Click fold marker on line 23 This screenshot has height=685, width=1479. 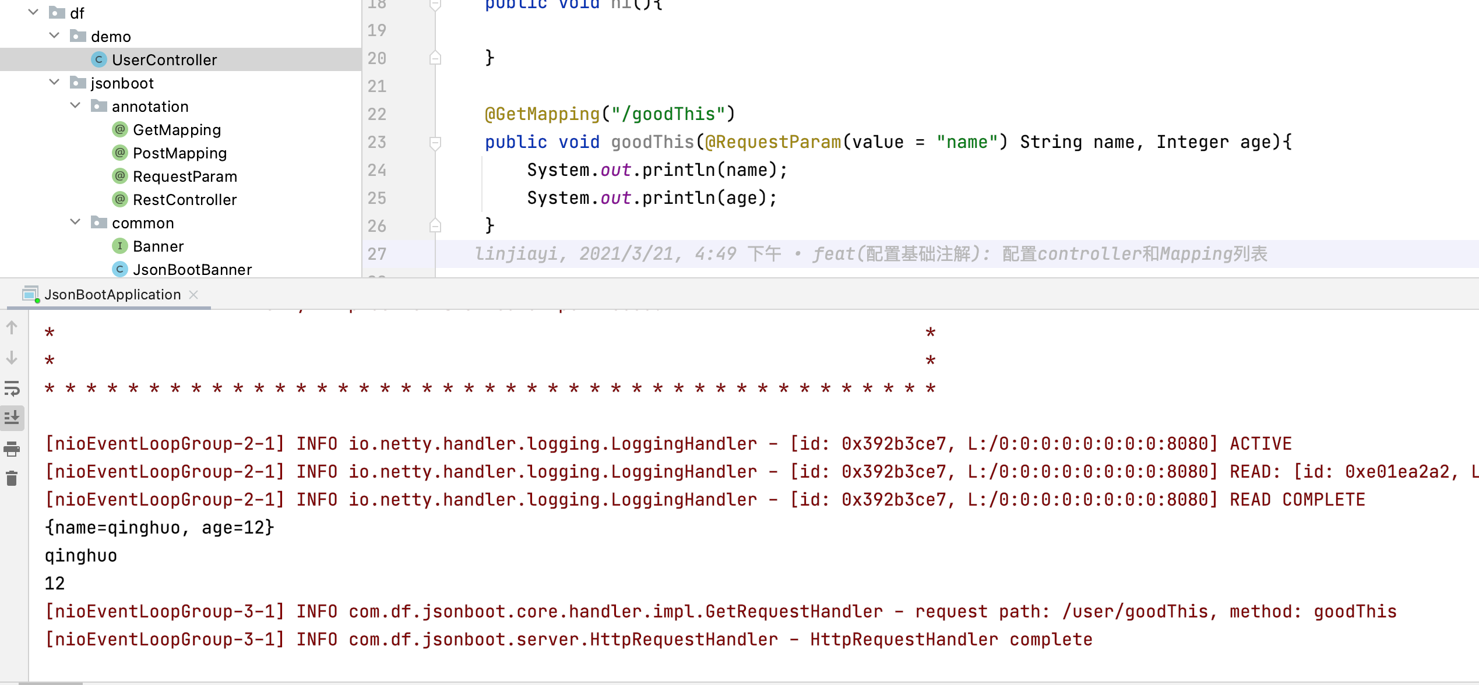click(435, 142)
